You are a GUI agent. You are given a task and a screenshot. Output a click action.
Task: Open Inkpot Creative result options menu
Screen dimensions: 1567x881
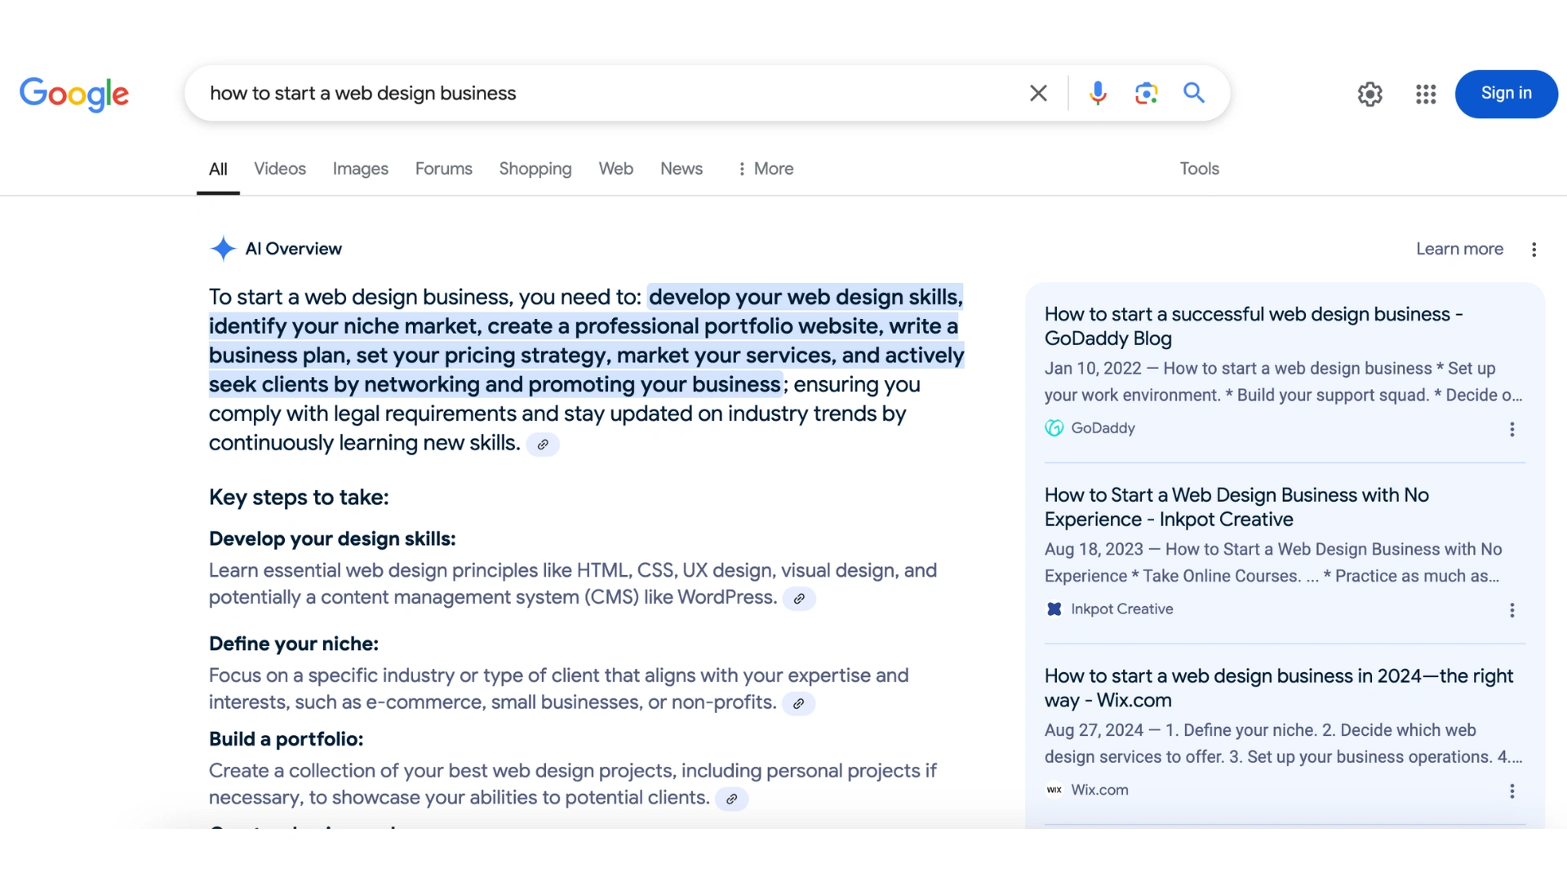point(1512,610)
